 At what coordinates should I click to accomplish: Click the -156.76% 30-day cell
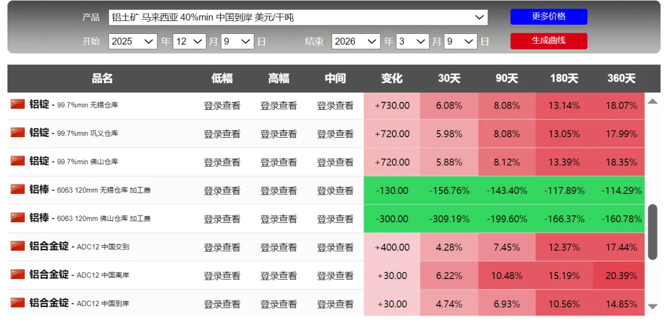point(449,191)
